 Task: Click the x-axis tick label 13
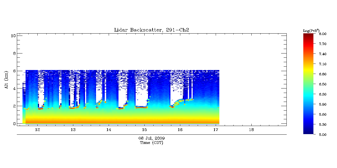pos(73,130)
